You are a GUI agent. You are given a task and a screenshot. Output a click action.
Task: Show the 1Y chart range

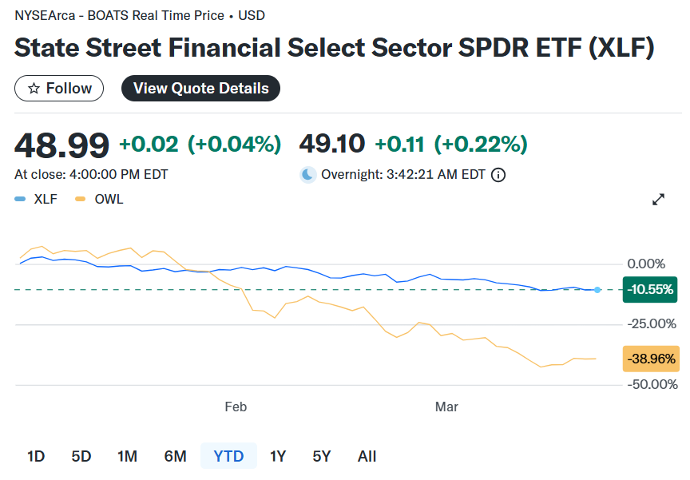pyautogui.click(x=278, y=456)
